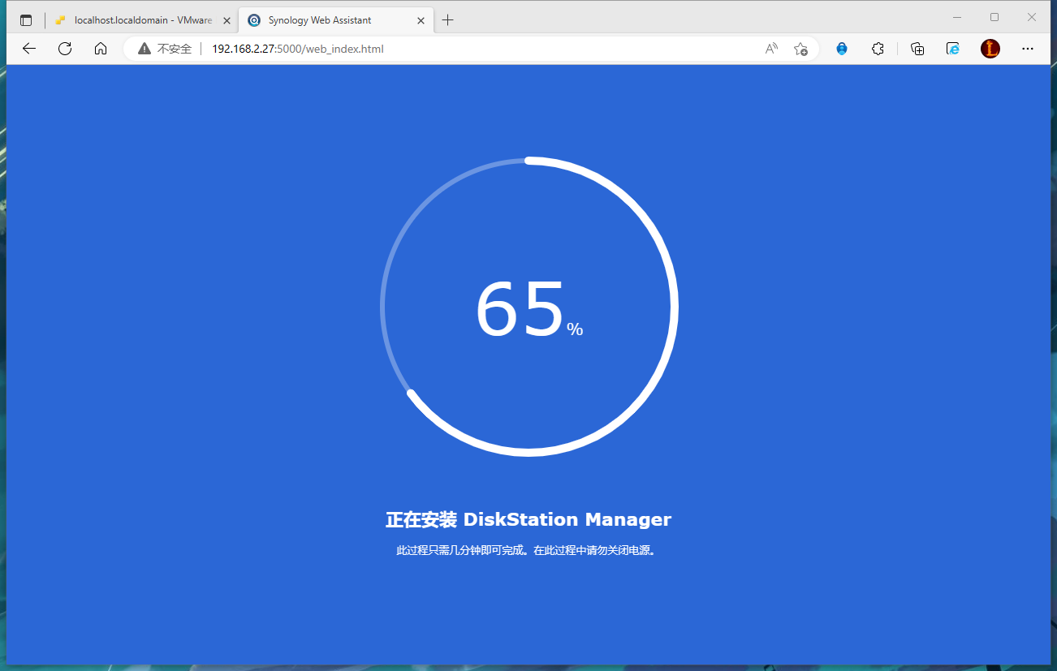Open the blue shield extension icon
Viewport: 1057px width, 671px height.
click(842, 49)
